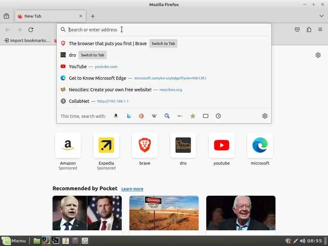
Task: Select the New Tab tab
Action: [x=50, y=16]
